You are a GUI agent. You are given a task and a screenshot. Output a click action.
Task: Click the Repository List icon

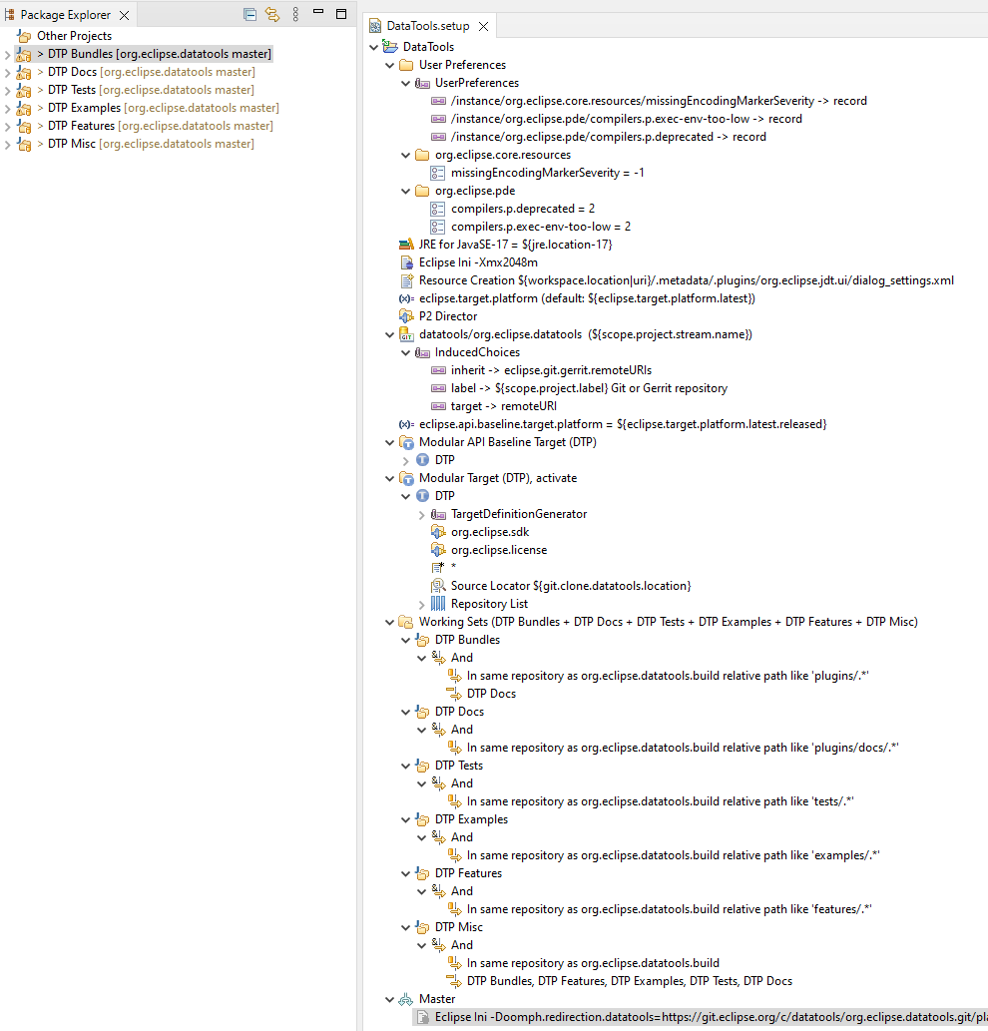pyautogui.click(x=438, y=604)
